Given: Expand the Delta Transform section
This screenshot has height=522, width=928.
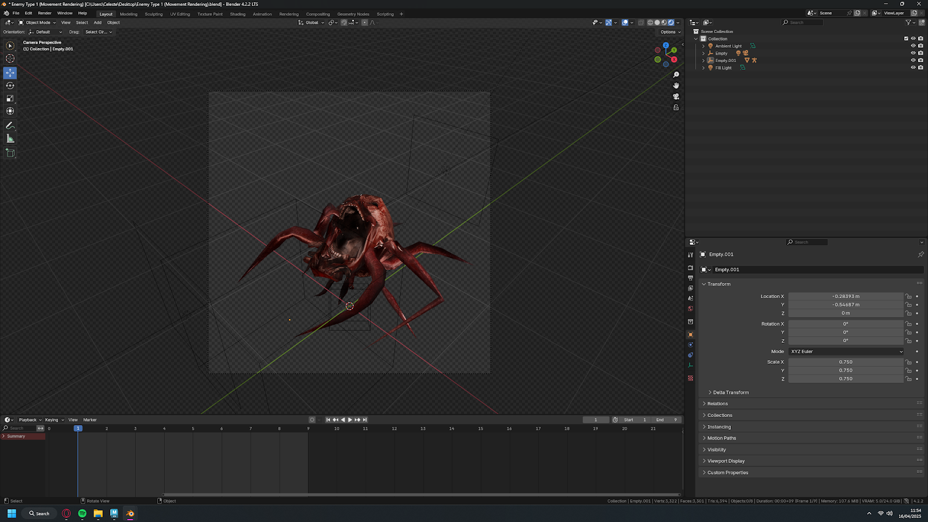Looking at the screenshot, I should tap(730, 393).
